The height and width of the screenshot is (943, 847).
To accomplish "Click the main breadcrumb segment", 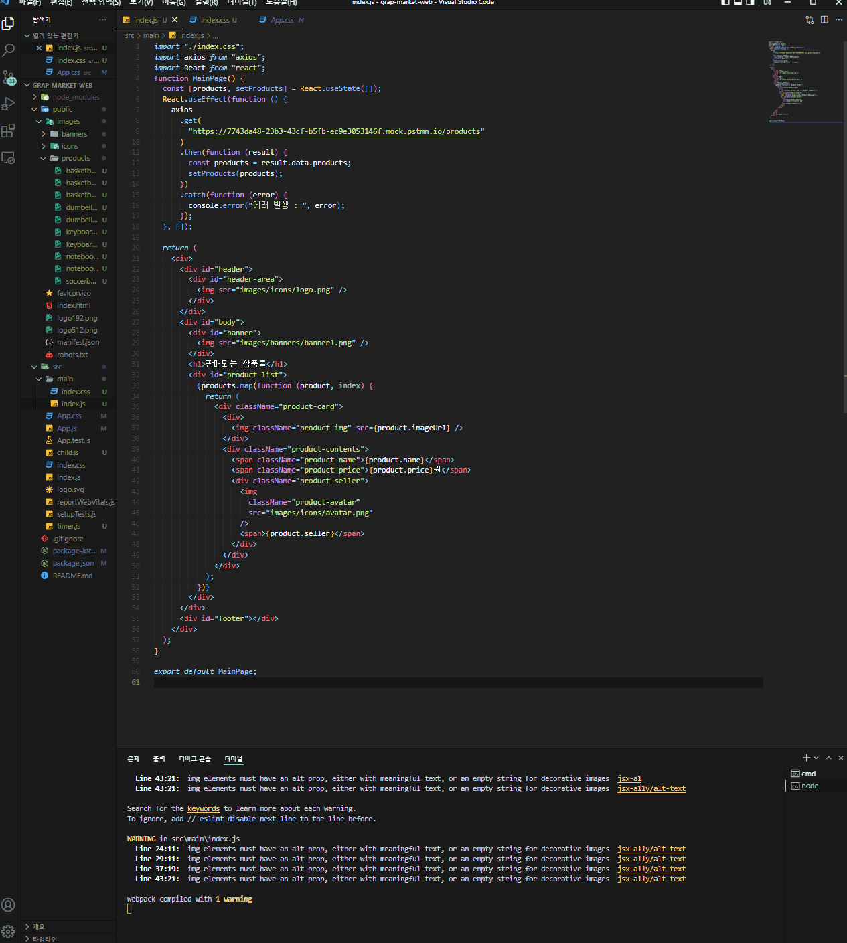I will point(151,36).
